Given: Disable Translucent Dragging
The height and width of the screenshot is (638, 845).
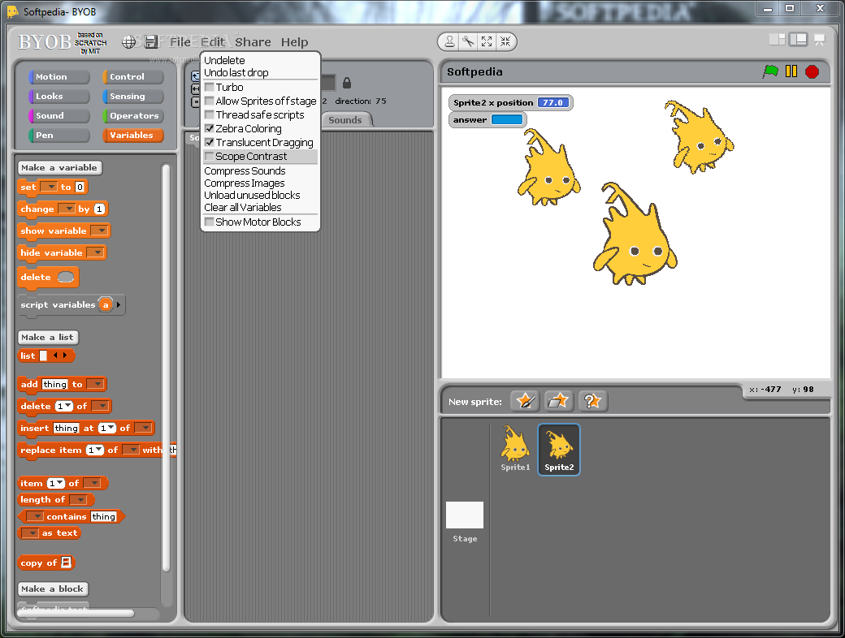Looking at the screenshot, I should (209, 143).
